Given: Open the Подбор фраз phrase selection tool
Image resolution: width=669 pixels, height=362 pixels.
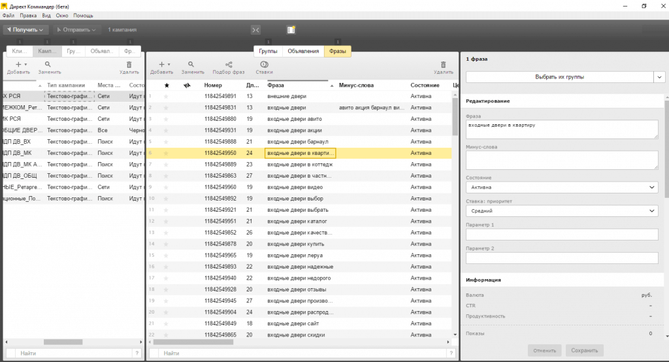Looking at the screenshot, I should pyautogui.click(x=229, y=65).
